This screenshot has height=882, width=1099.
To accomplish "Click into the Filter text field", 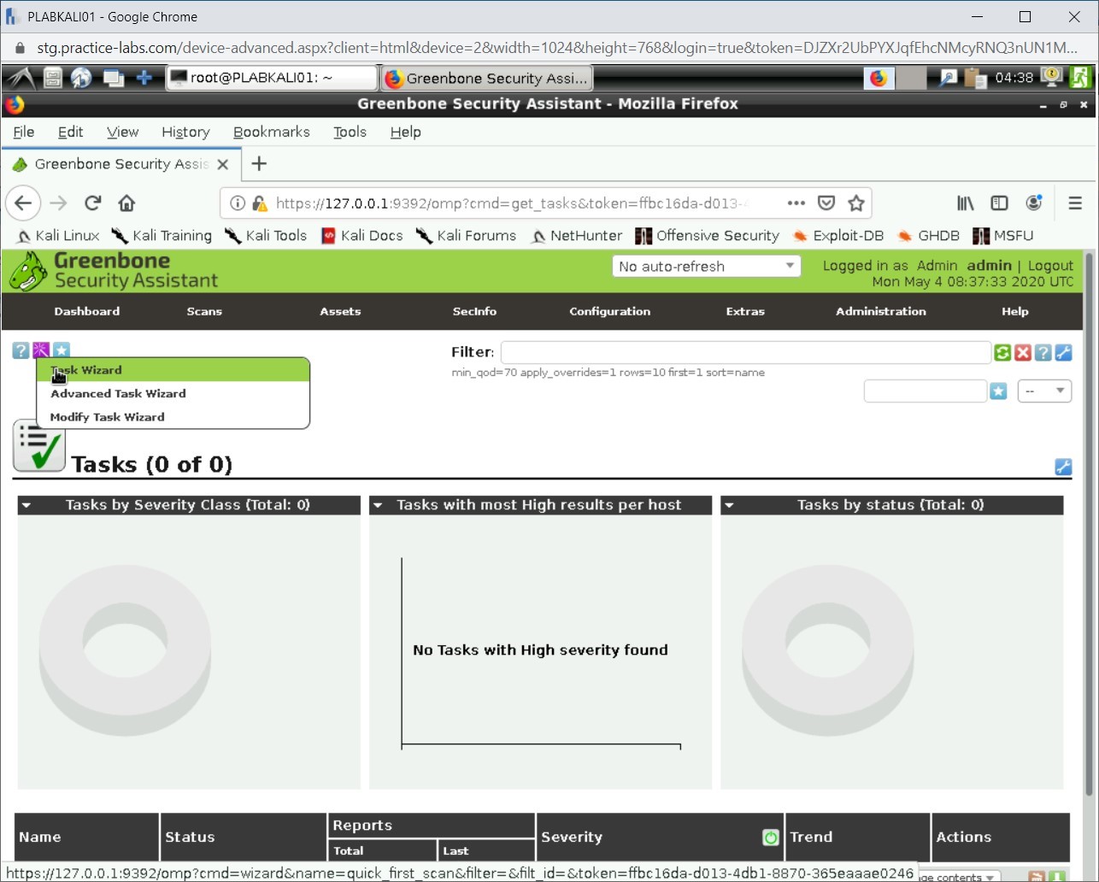I will (x=745, y=352).
